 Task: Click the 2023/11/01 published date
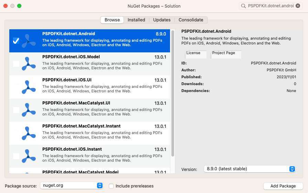286,77
